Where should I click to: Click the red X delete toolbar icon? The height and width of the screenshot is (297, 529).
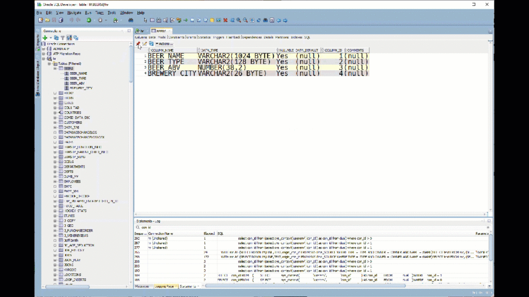pyautogui.click(x=225, y=20)
